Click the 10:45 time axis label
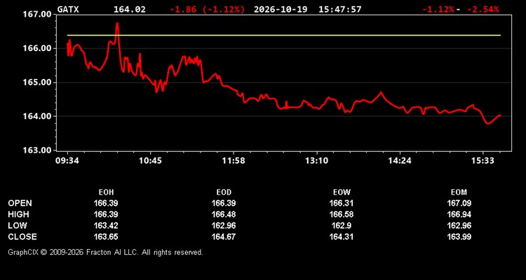526x280 pixels. pos(151,161)
